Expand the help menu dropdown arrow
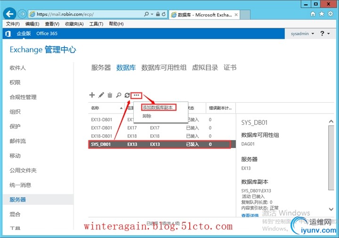Screen dimensions: 339x238 329,34
